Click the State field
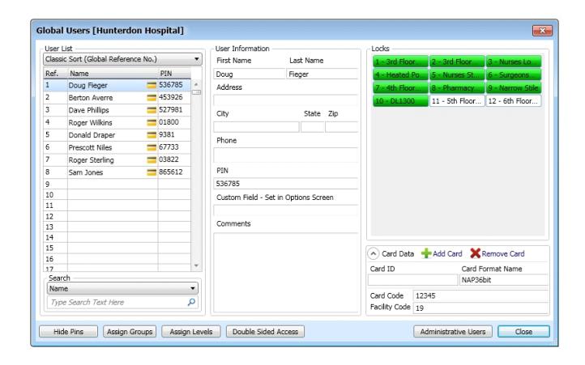585x365 pixels. tap(313, 127)
